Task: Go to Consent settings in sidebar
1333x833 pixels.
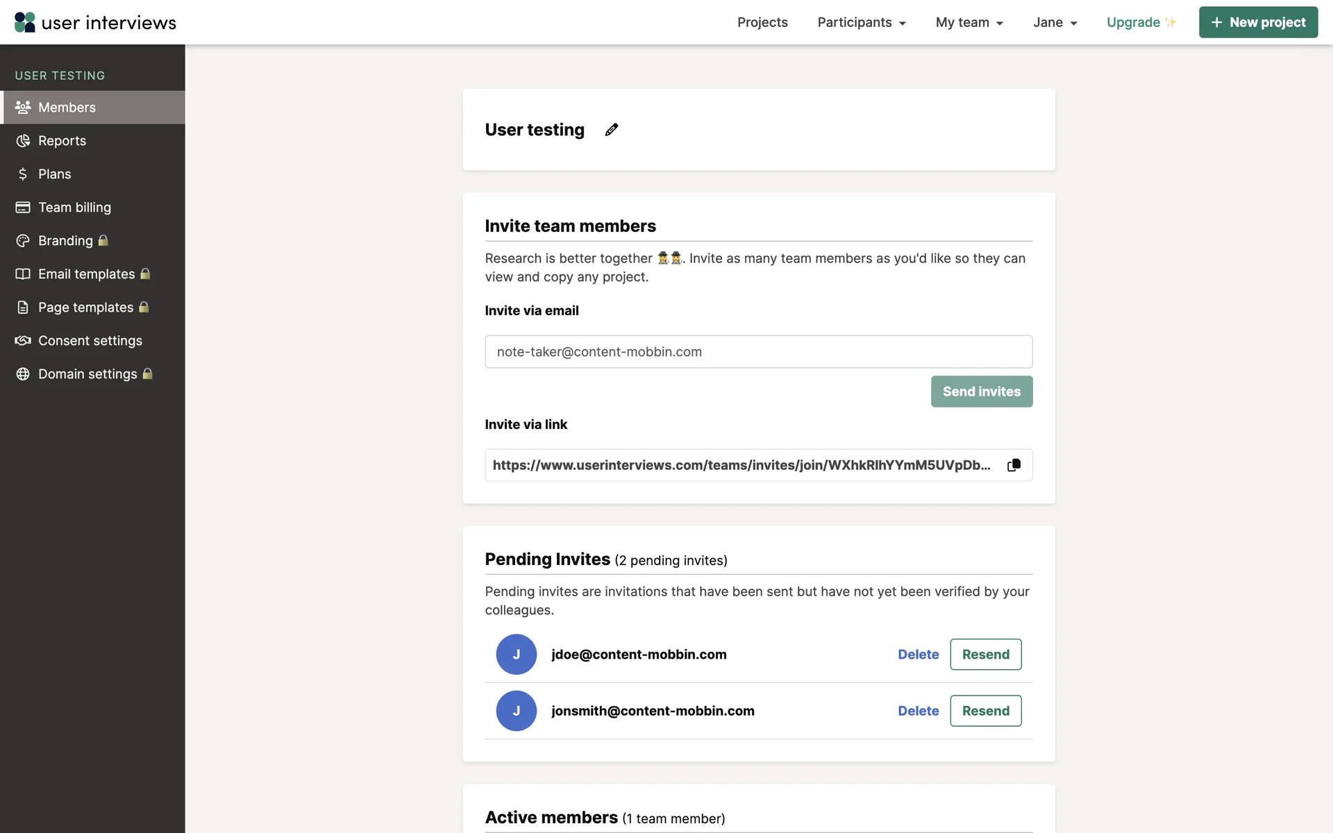Action: (90, 341)
